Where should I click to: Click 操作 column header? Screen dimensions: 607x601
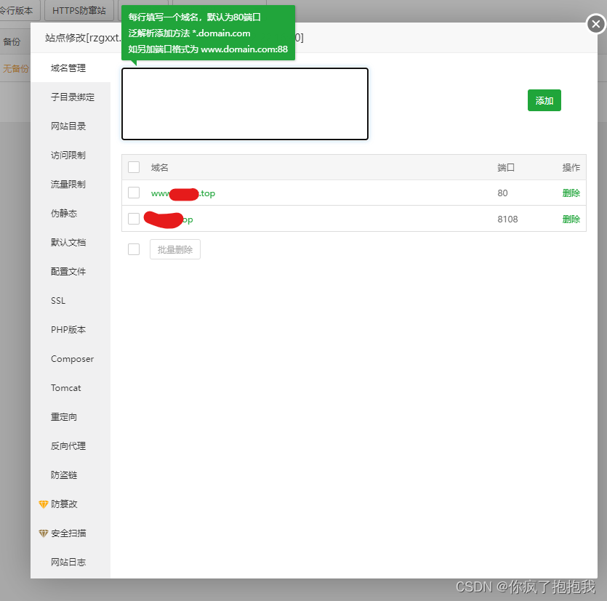[571, 168]
